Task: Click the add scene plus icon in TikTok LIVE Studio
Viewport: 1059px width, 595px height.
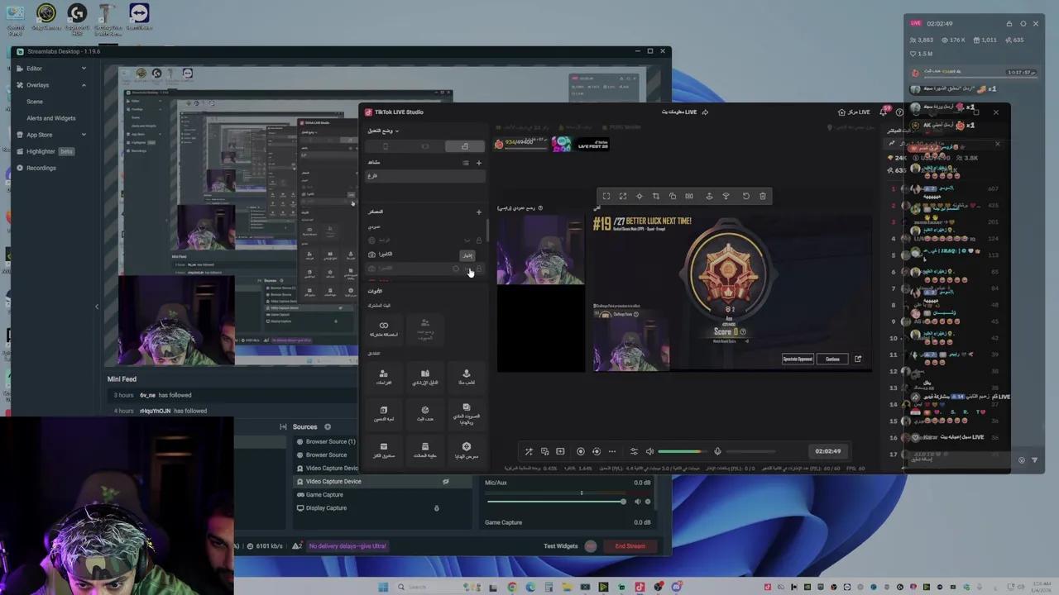Action: (x=478, y=163)
